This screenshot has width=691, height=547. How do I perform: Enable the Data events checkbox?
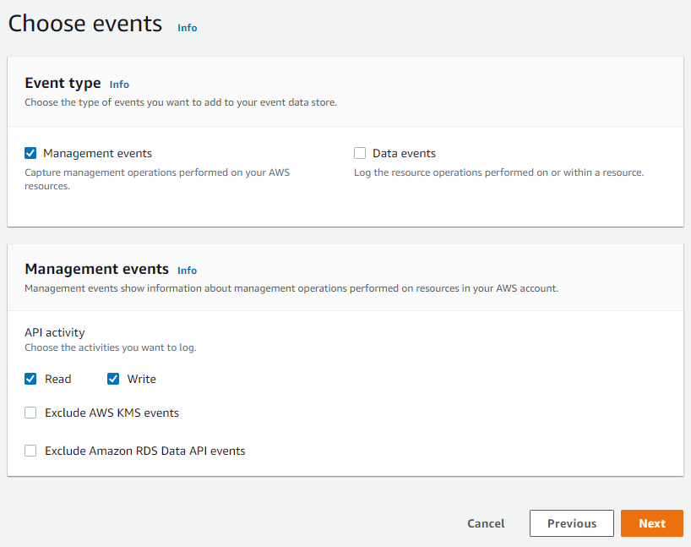pyautogui.click(x=360, y=153)
